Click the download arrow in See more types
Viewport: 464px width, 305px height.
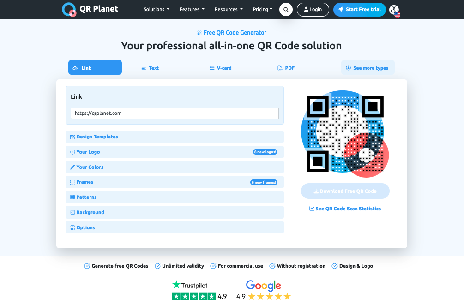(348, 68)
